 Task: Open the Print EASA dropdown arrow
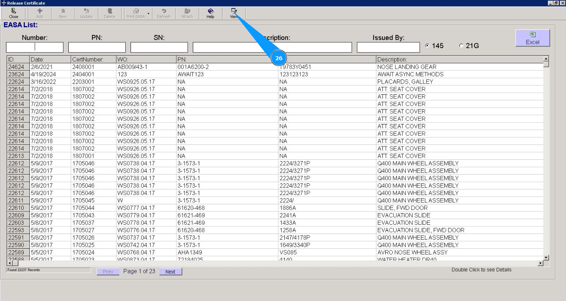tap(148, 14)
